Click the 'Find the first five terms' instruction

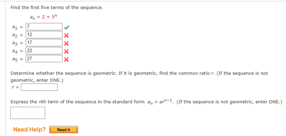tap(57, 8)
